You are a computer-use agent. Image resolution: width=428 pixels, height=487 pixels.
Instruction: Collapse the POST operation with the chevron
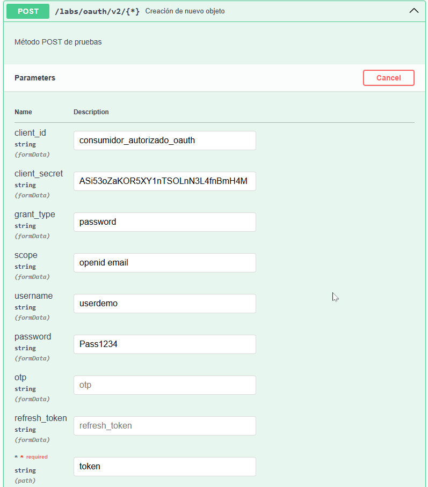(x=414, y=11)
